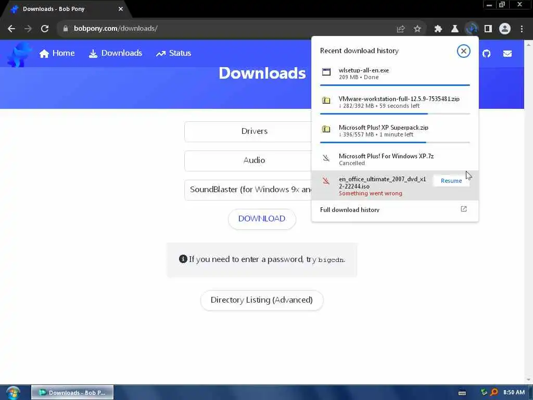
Task: Open the GitHub icon in header
Action: [x=487, y=54]
